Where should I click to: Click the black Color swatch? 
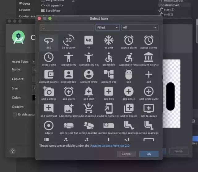(34, 98)
